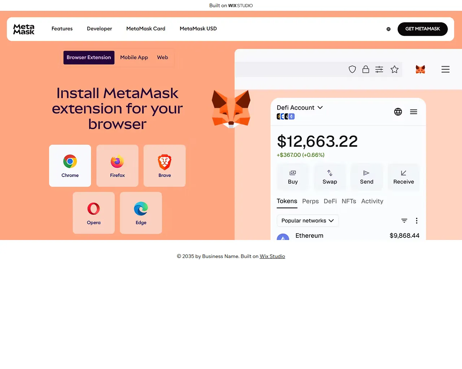Select the Browser Extension tab
462x369 pixels.
point(89,58)
